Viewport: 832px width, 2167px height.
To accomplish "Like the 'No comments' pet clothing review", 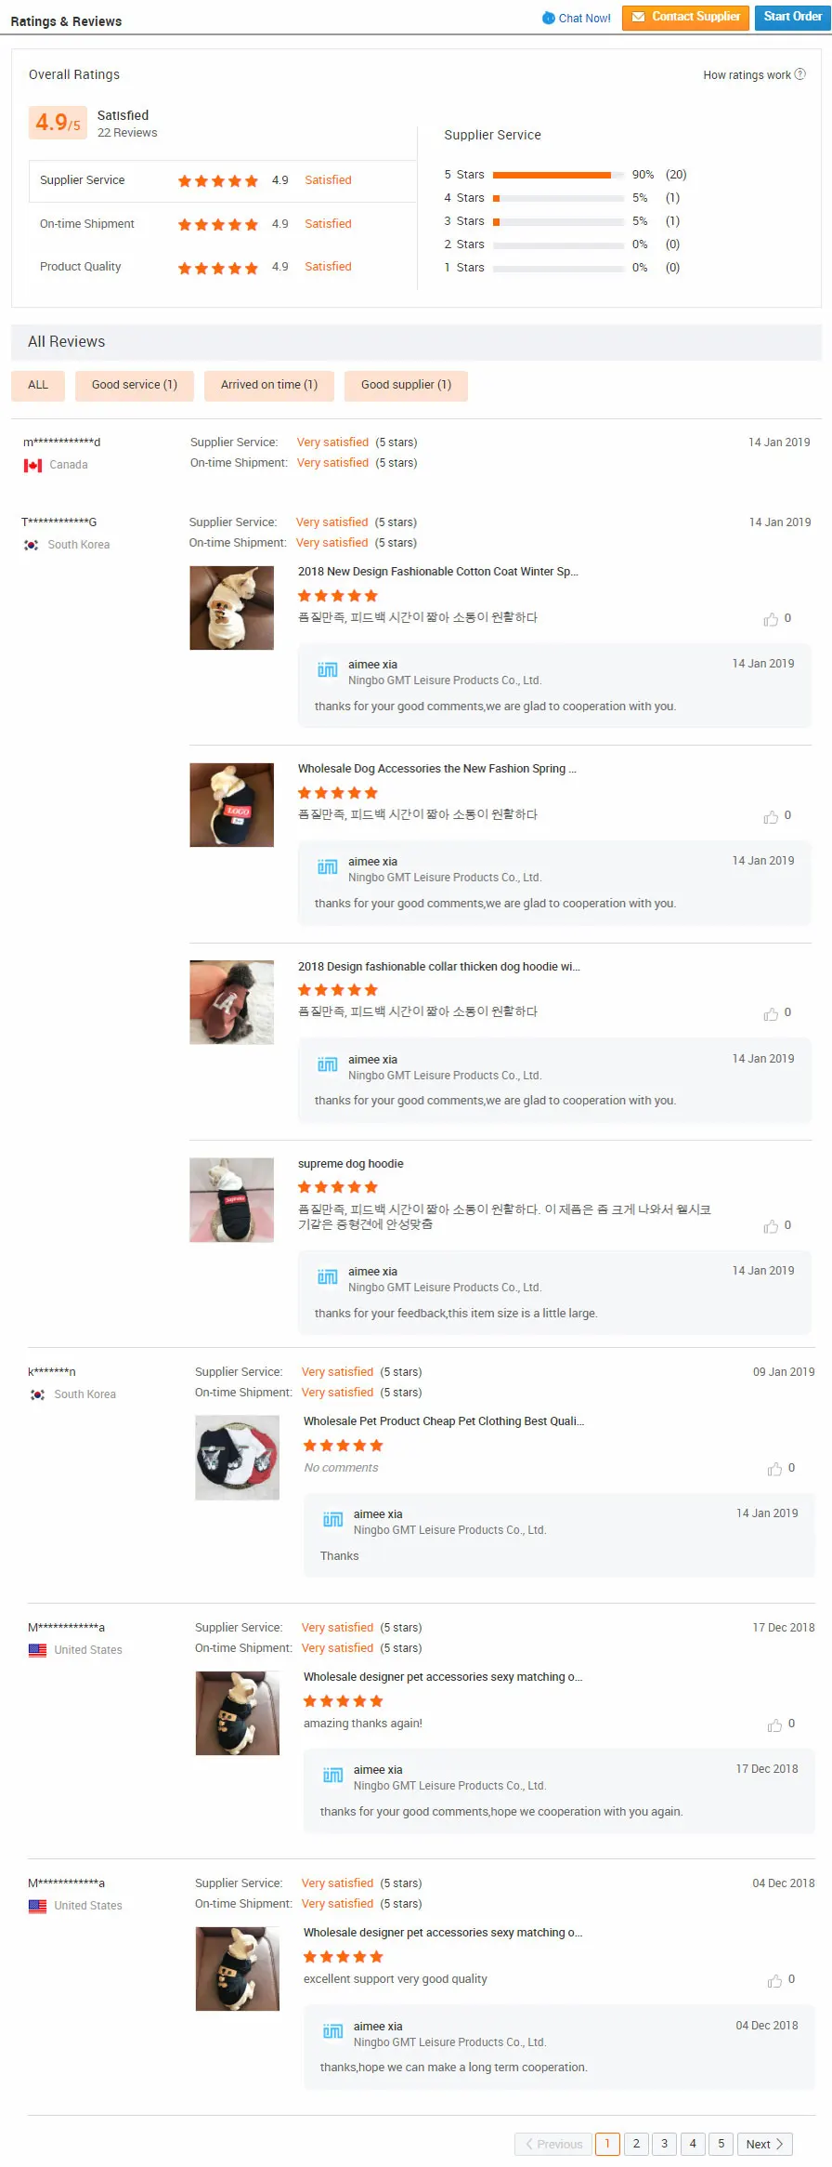I will click(774, 1469).
